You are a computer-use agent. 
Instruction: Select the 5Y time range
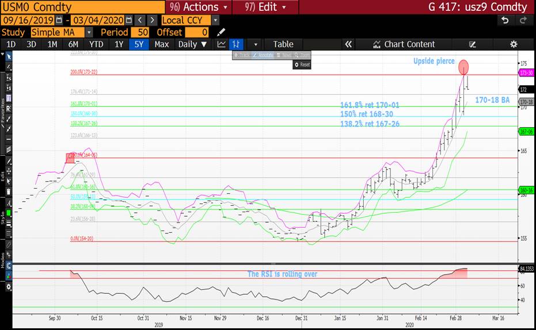pos(139,44)
